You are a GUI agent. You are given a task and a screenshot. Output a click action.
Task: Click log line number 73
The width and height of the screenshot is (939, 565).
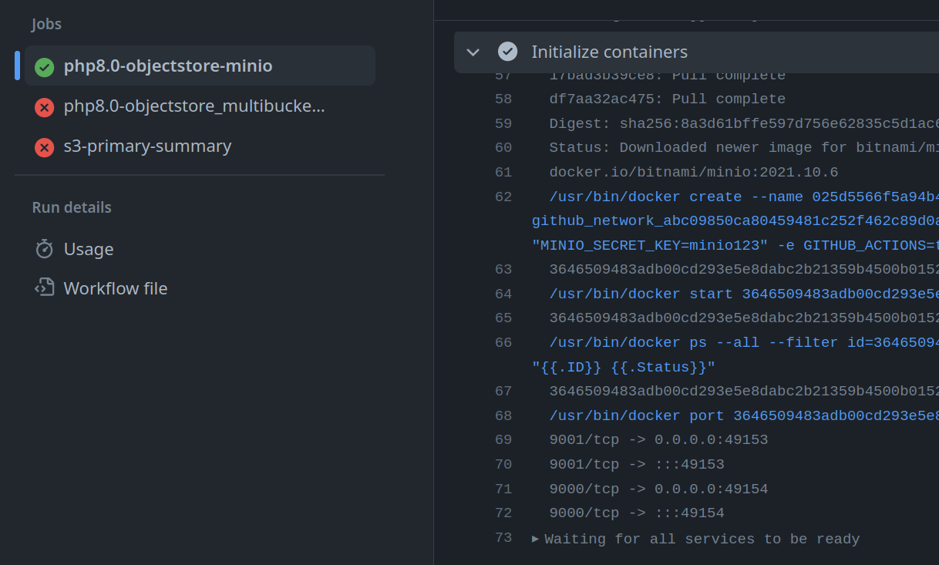click(503, 537)
